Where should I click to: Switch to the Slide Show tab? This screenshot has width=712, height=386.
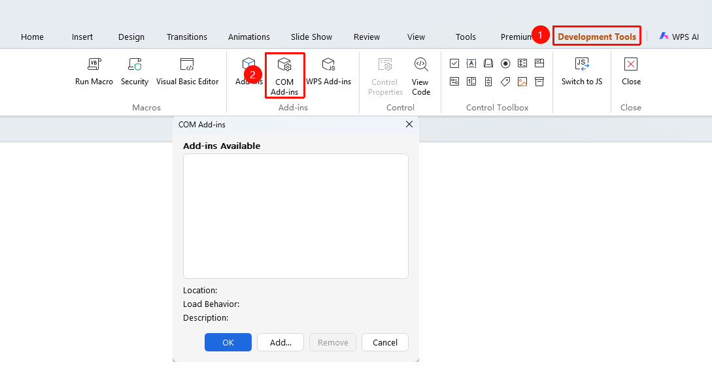click(x=311, y=37)
